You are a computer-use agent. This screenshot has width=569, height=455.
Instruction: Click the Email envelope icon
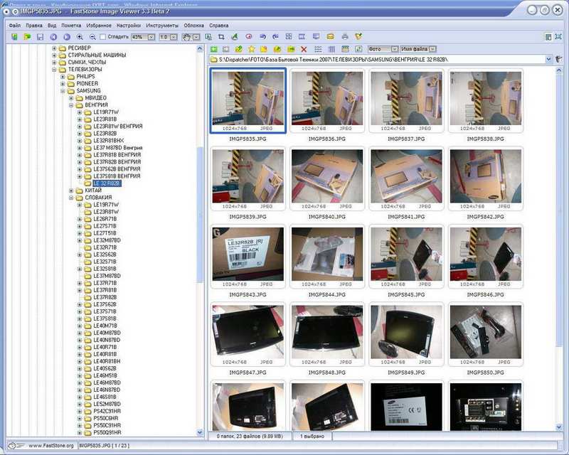[x=330, y=36]
